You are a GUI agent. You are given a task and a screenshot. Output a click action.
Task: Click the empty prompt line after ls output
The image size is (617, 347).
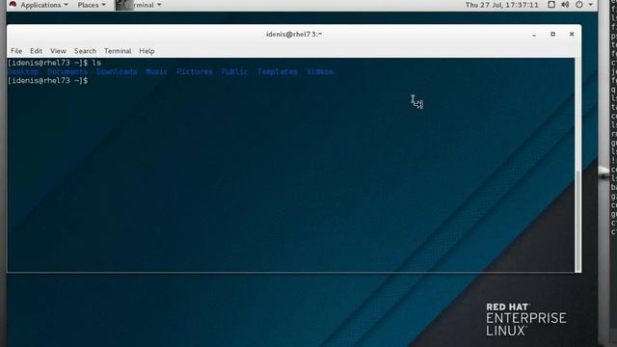point(48,81)
